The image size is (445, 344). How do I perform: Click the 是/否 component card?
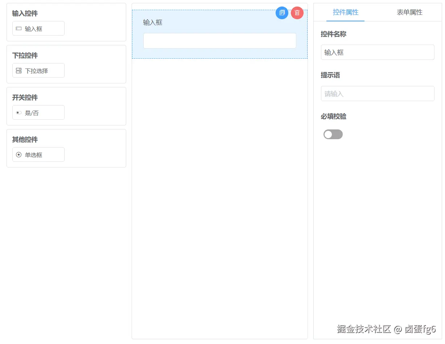(x=38, y=112)
